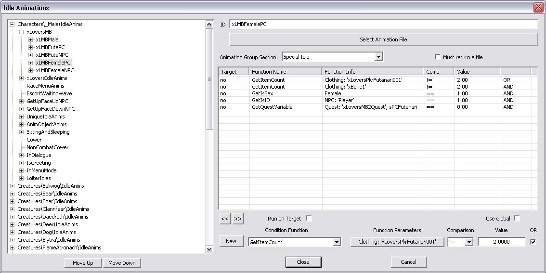
Task: Expand the LoiterIdles node
Action: point(22,178)
